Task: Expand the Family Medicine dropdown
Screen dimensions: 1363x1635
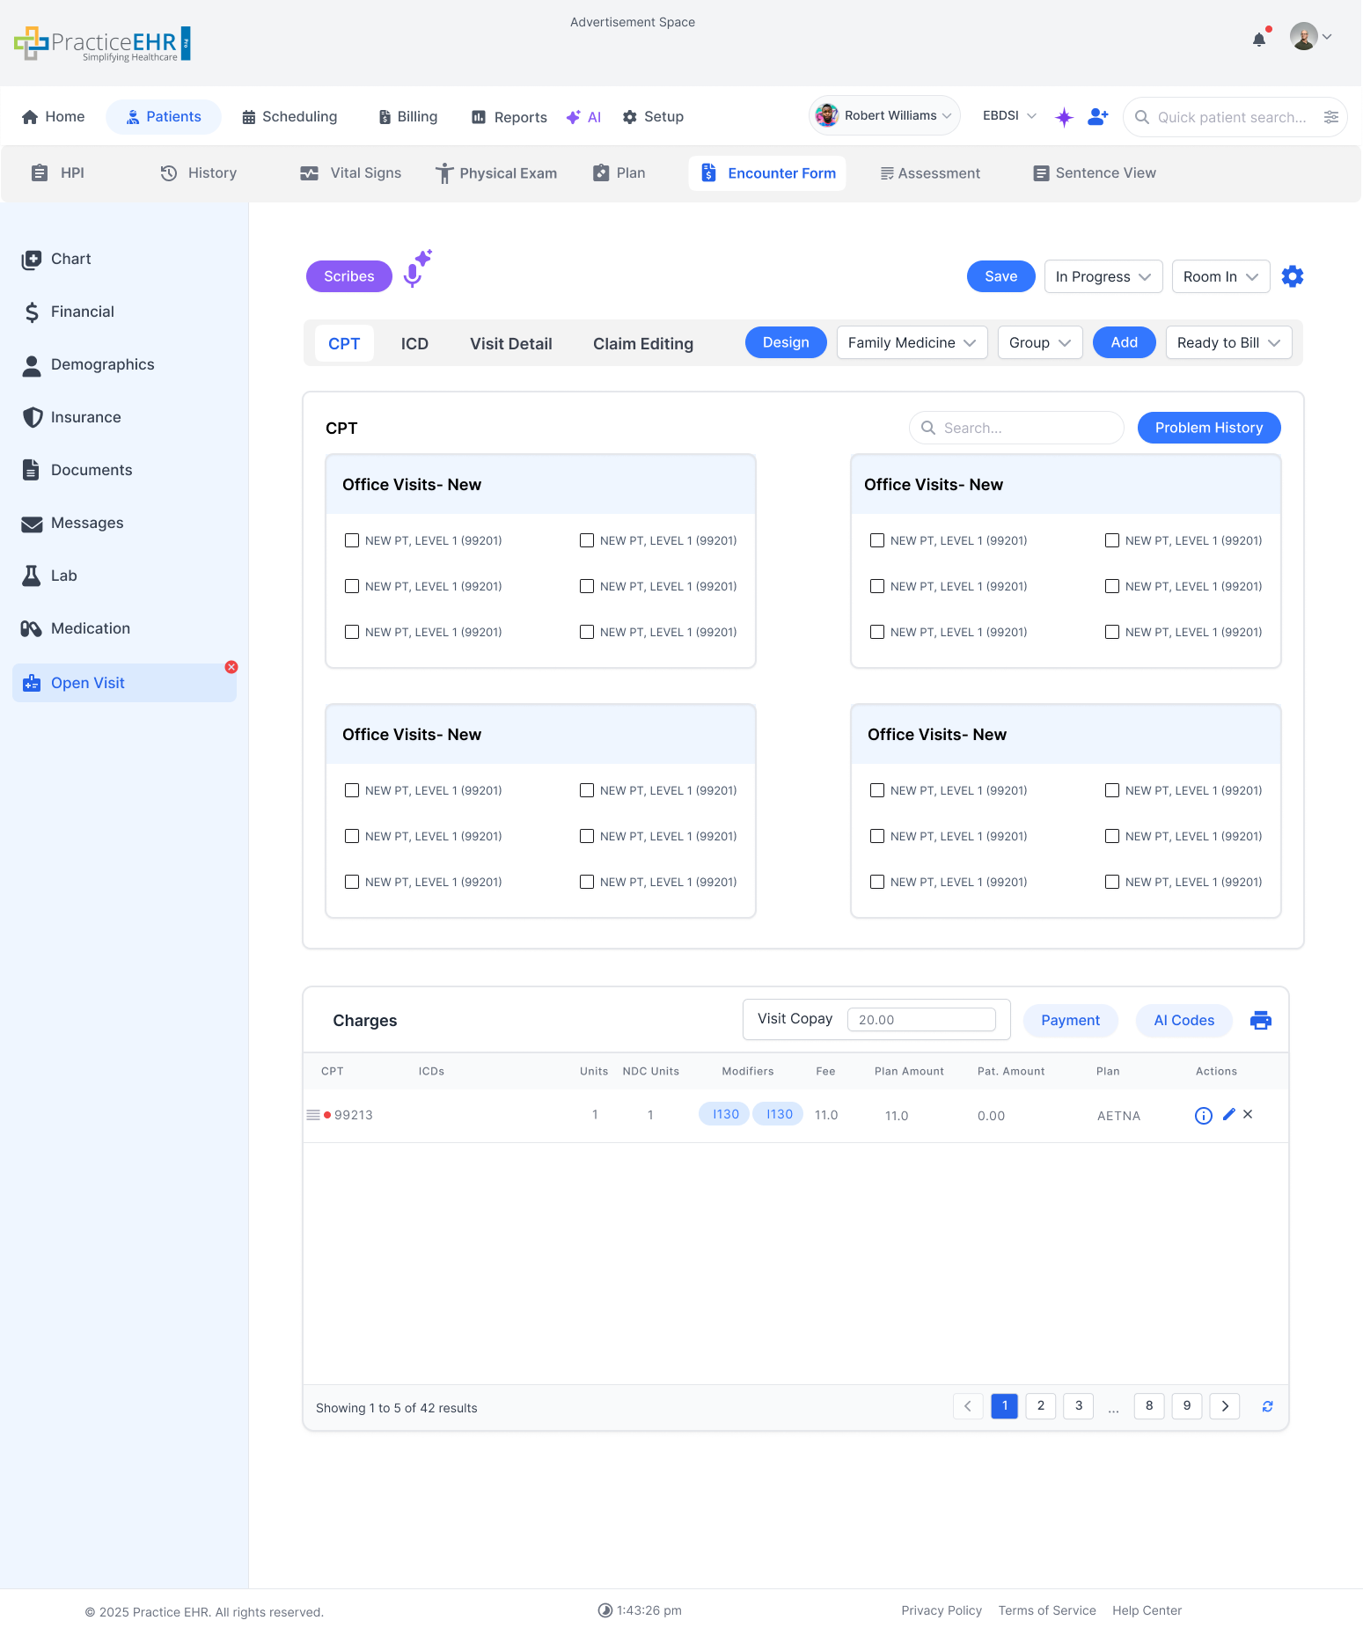Action: [911, 342]
